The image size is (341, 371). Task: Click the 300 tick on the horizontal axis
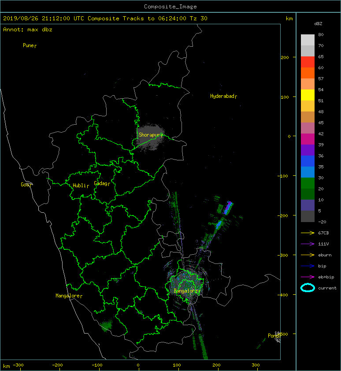(x=256, y=365)
